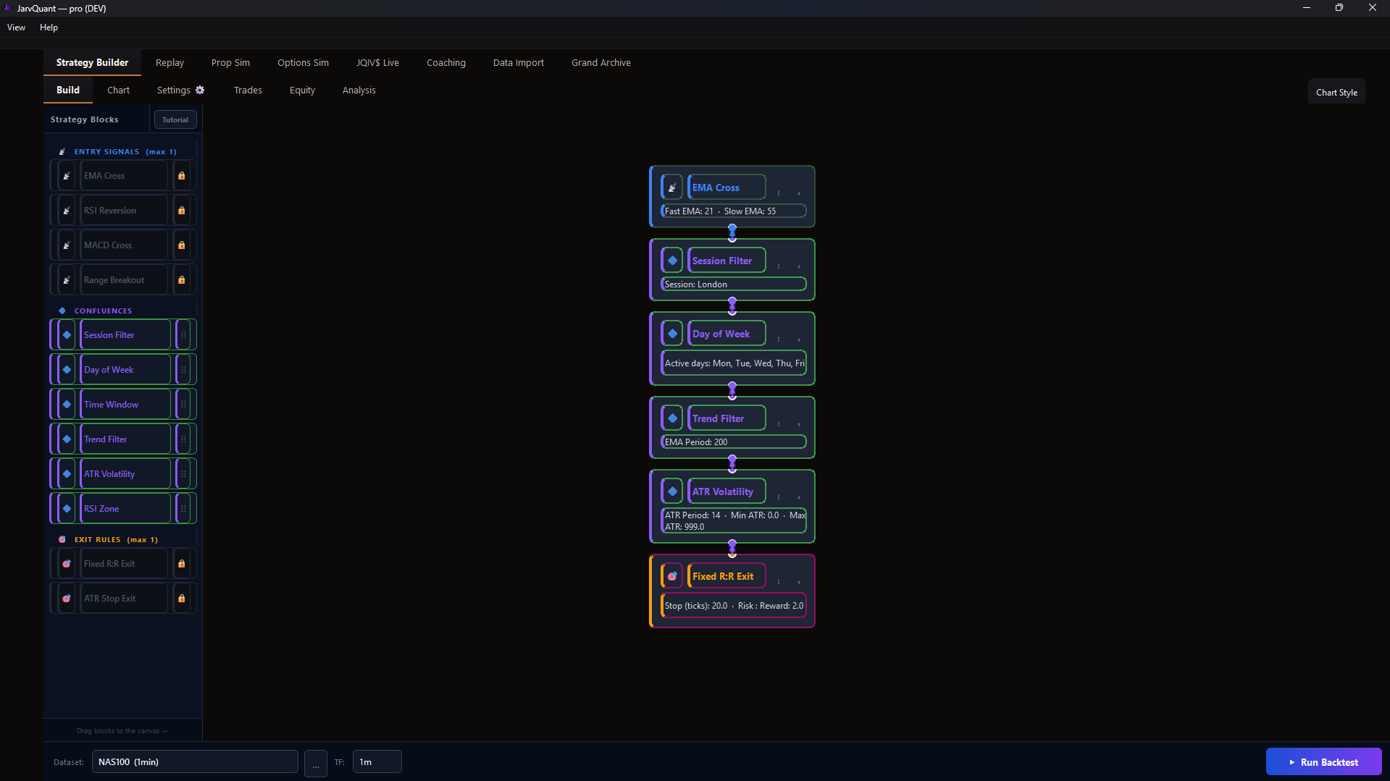Click the diamond icon of Time Window block
1390x781 pixels.
point(67,405)
